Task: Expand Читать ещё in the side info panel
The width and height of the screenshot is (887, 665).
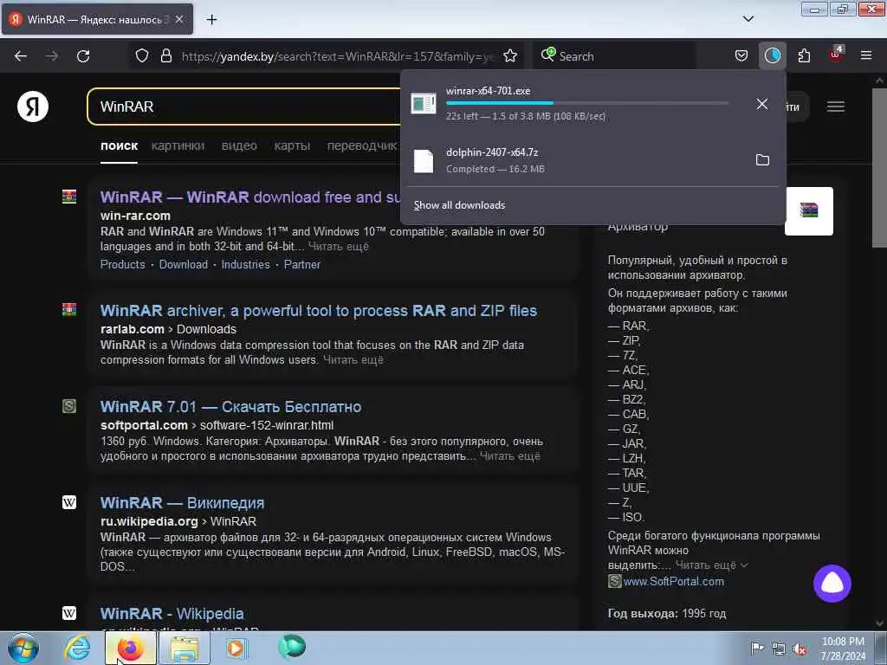Action: click(x=711, y=565)
